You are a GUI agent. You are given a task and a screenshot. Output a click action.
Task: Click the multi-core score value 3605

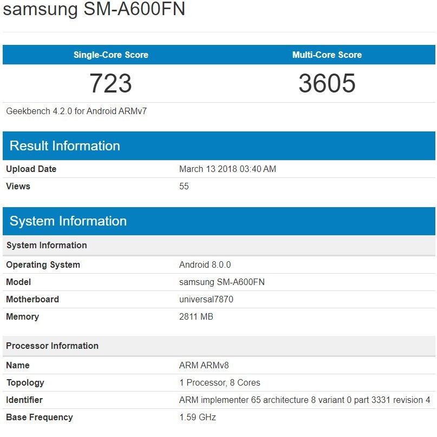click(x=327, y=83)
